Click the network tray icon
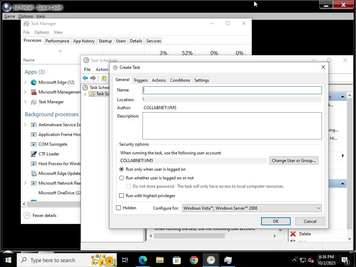 click(x=303, y=260)
